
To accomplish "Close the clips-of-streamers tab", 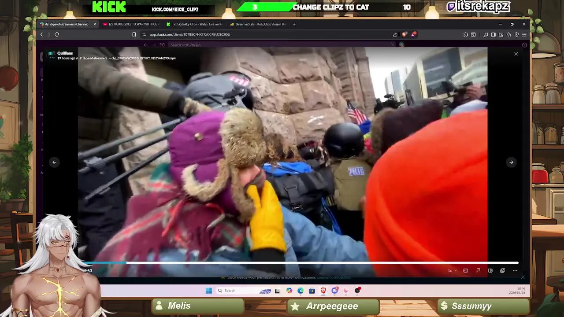I will coord(94,24).
